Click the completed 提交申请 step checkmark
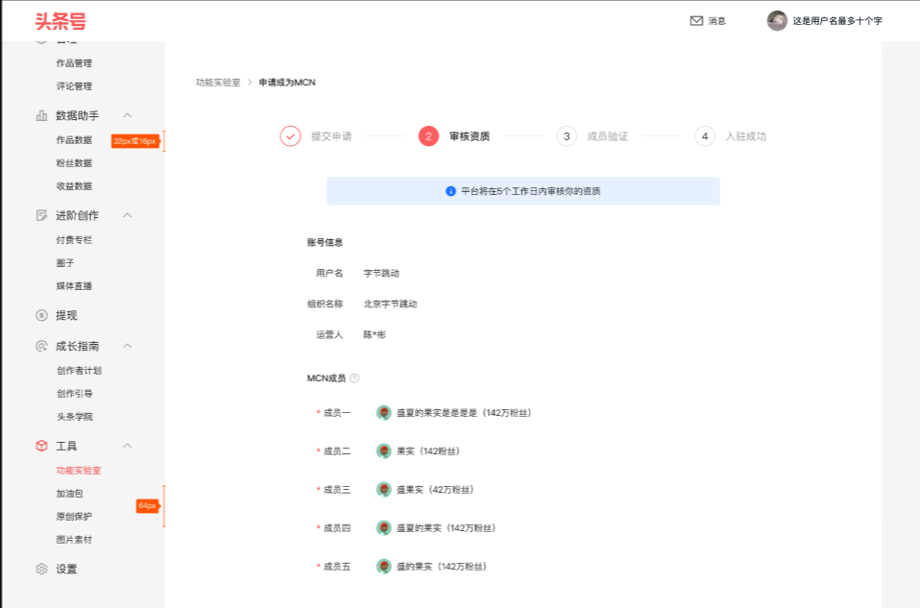This screenshot has height=608, width=920. coord(291,136)
